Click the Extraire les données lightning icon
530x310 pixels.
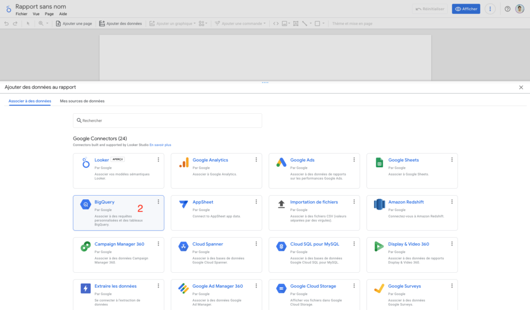[85, 288]
